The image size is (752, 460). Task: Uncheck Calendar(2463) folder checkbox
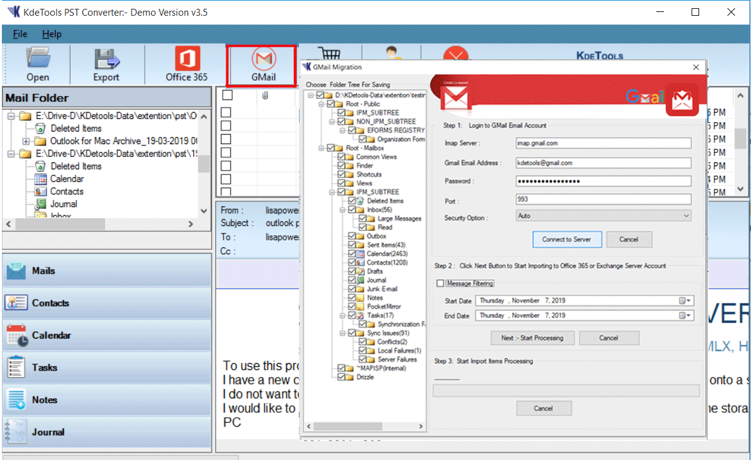352,254
